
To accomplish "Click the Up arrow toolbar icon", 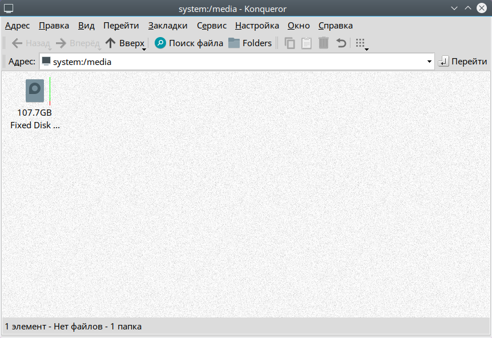I will [x=110, y=43].
